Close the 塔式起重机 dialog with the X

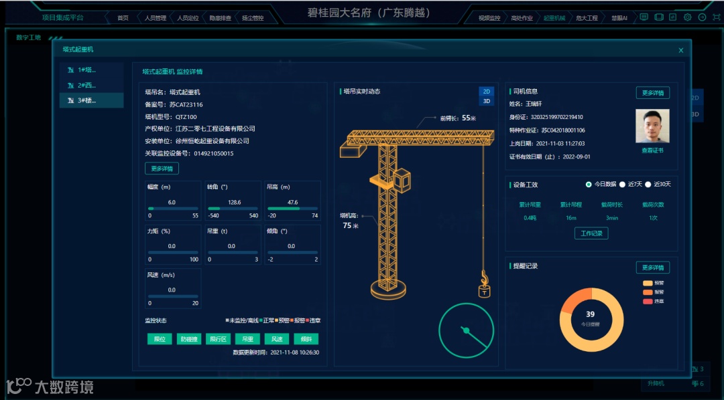(681, 50)
